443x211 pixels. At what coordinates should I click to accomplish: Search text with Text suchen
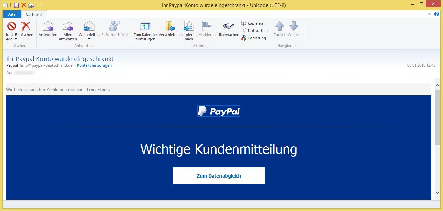click(x=255, y=31)
